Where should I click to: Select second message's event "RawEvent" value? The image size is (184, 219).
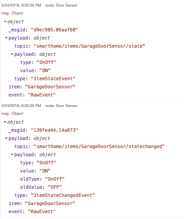(42, 212)
